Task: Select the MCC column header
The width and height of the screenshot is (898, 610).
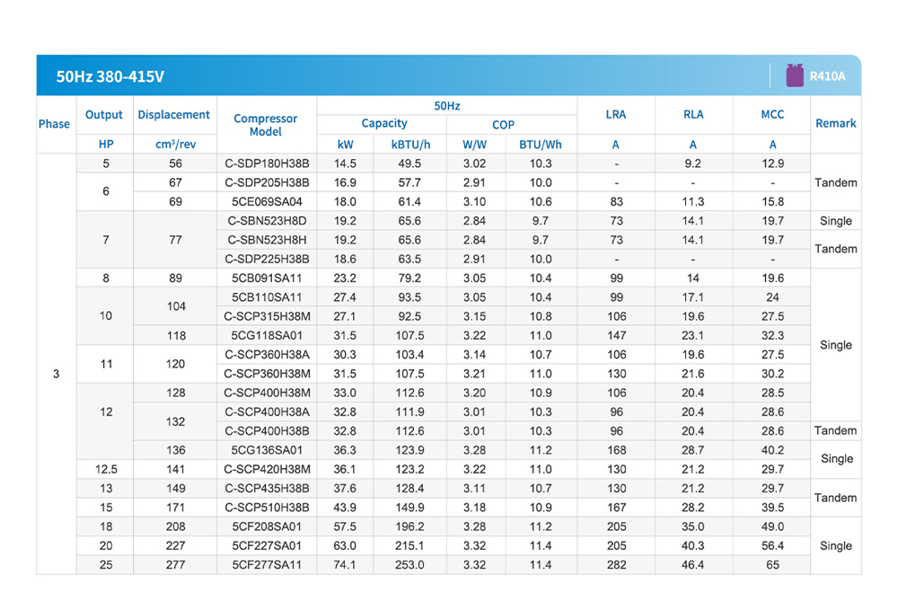Action: click(x=772, y=114)
